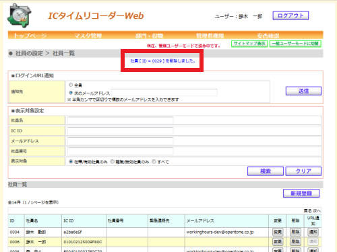Open the マスタ管理 menu

(x=88, y=36)
